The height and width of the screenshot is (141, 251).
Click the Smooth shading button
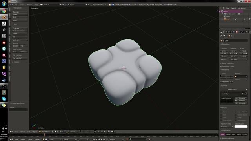tap(16, 46)
